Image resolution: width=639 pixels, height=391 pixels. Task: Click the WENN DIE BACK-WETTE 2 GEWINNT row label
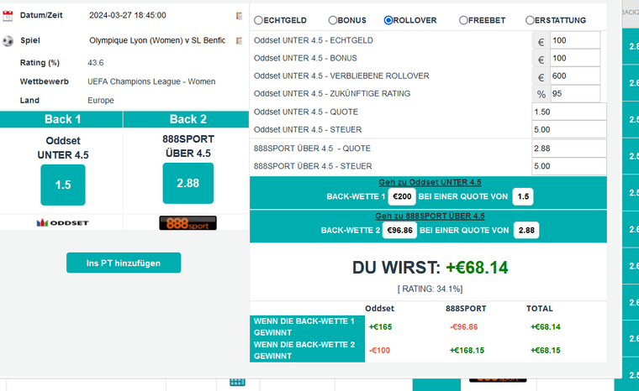tap(307, 351)
